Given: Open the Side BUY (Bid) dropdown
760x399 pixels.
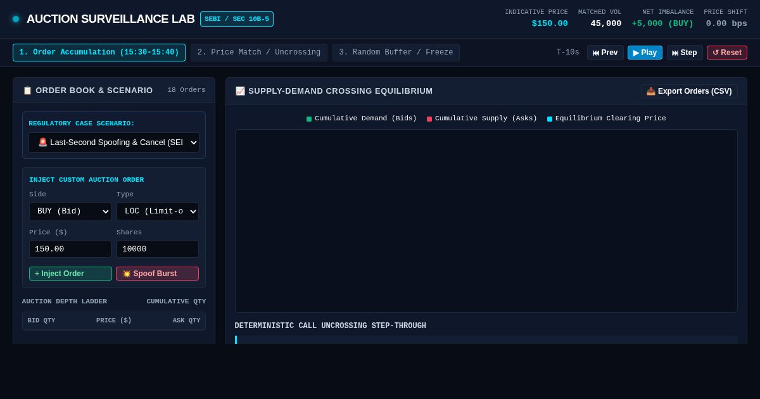Looking at the screenshot, I should tap(70, 212).
